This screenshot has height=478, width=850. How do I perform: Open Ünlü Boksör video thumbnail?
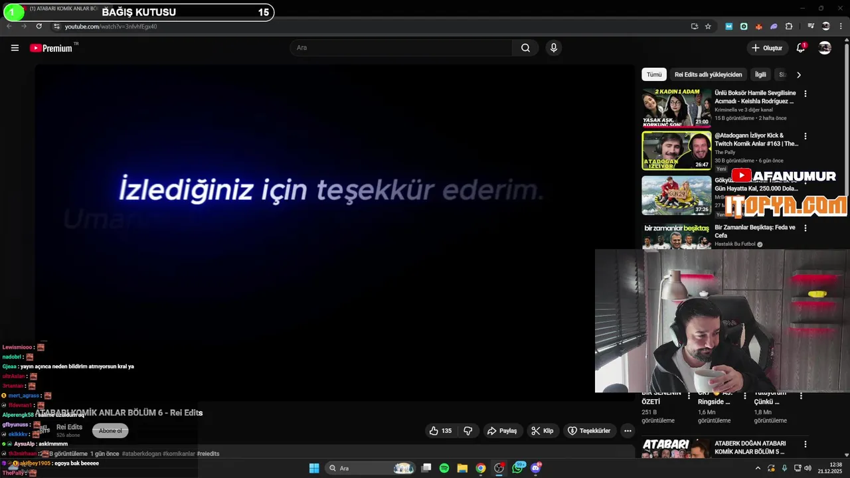click(676, 108)
